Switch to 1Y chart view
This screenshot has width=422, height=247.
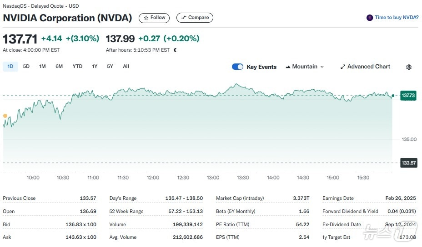click(x=95, y=67)
